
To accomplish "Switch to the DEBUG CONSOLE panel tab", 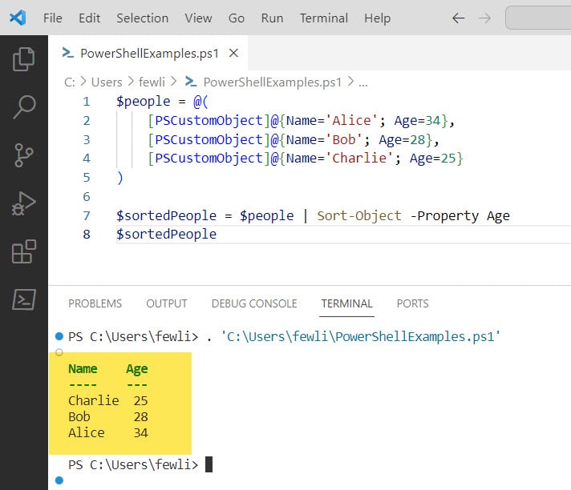I will click(x=254, y=303).
